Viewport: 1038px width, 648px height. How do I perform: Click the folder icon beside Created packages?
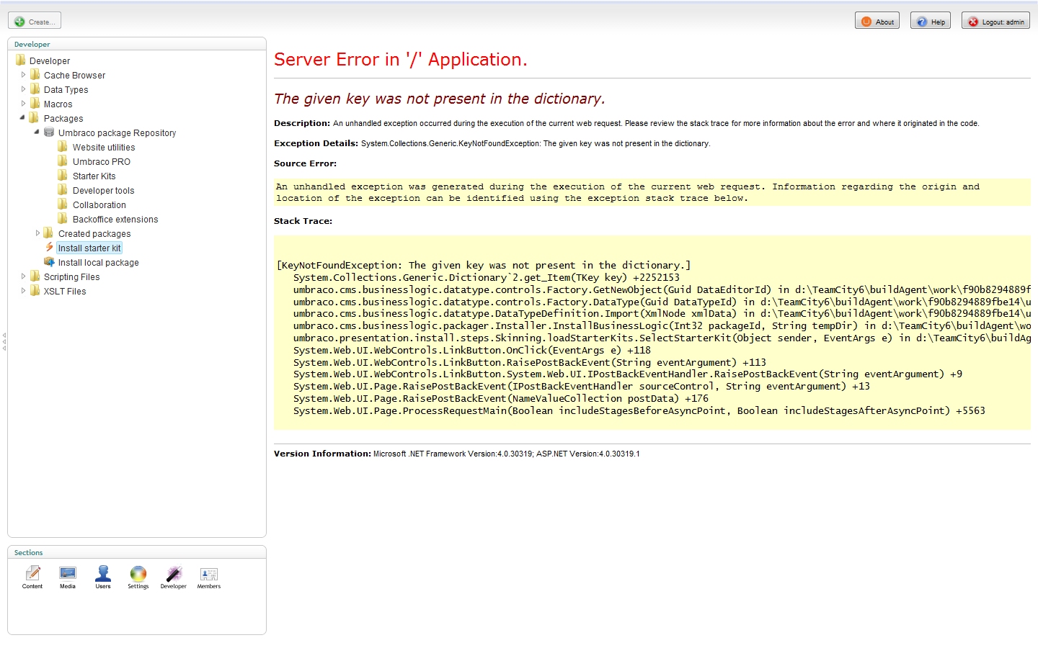[49, 233]
